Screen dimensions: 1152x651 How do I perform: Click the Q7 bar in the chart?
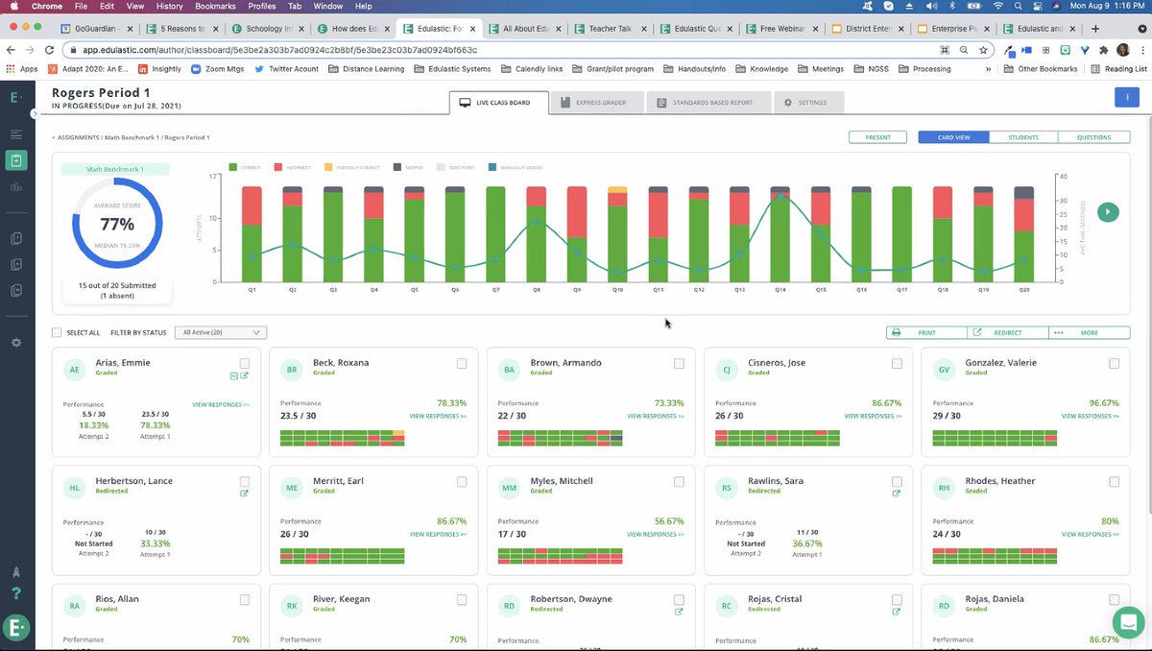pos(495,233)
